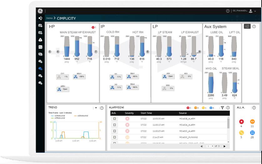Click turbine node marker 9

[199, 52]
